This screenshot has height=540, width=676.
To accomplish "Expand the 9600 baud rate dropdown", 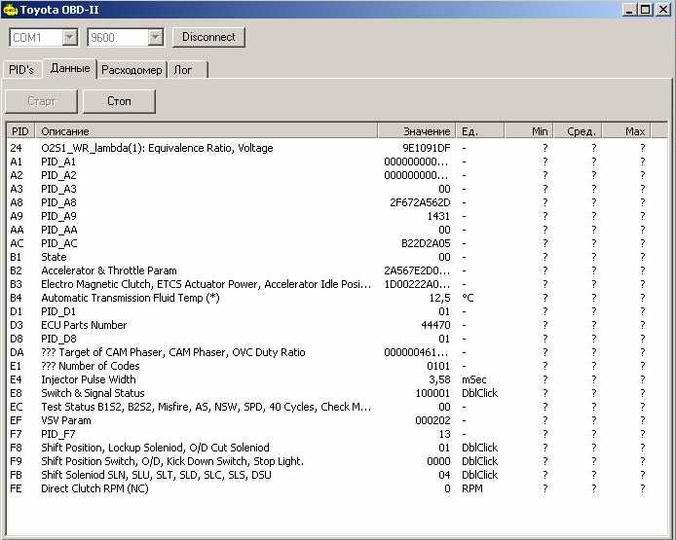I will 155,37.
